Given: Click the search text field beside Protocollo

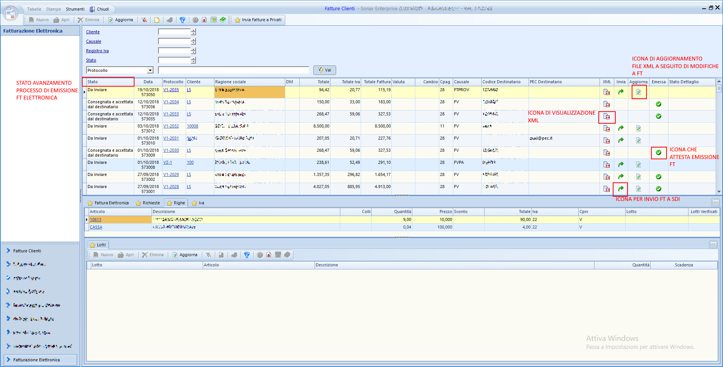Looking at the screenshot, I should tap(233, 70).
